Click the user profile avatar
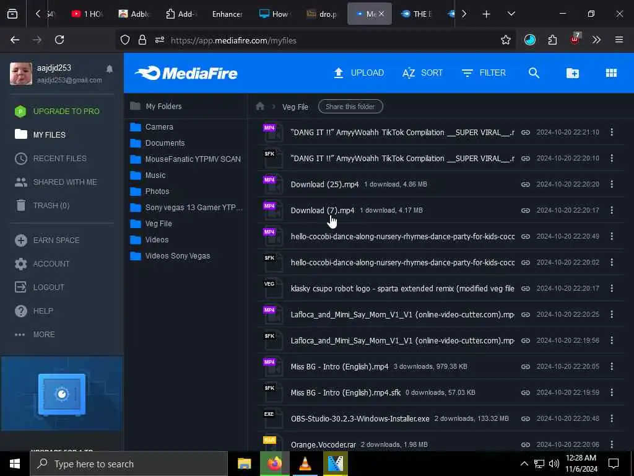This screenshot has height=476, width=634. point(21,73)
